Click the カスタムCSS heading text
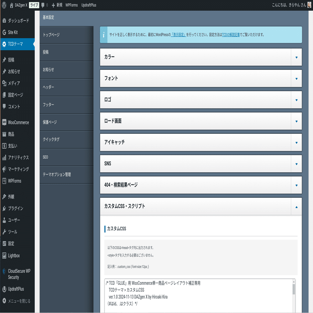 tap(117, 229)
